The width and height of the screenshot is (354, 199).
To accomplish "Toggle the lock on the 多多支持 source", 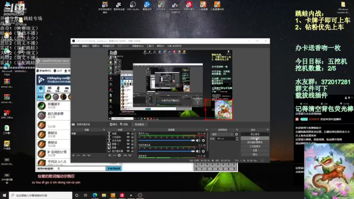I will [x=132, y=140].
